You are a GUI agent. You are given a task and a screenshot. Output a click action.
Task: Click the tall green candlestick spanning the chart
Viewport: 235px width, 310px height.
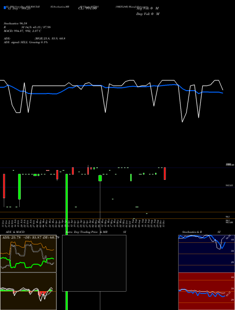66,242
